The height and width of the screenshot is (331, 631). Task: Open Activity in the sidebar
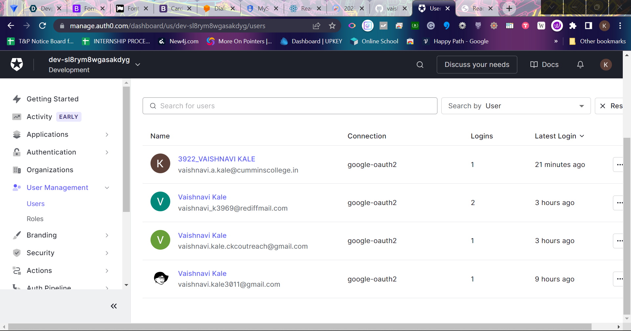[39, 117]
